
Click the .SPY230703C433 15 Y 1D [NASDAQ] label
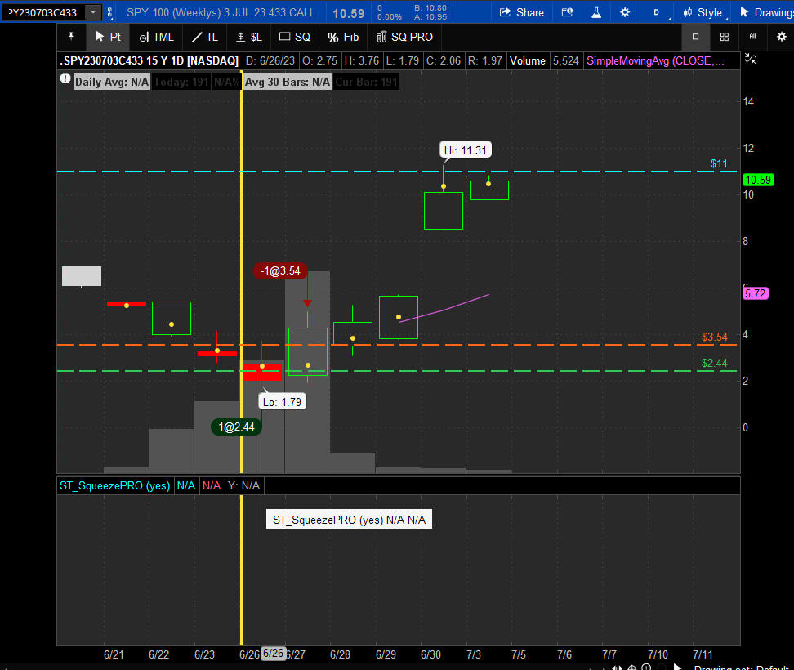(149, 60)
